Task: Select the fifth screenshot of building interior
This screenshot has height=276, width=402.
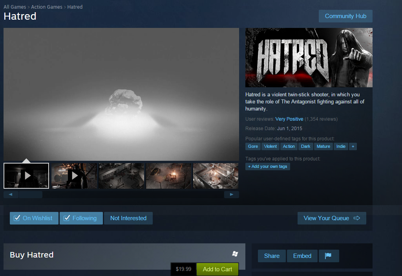Action: (x=216, y=176)
